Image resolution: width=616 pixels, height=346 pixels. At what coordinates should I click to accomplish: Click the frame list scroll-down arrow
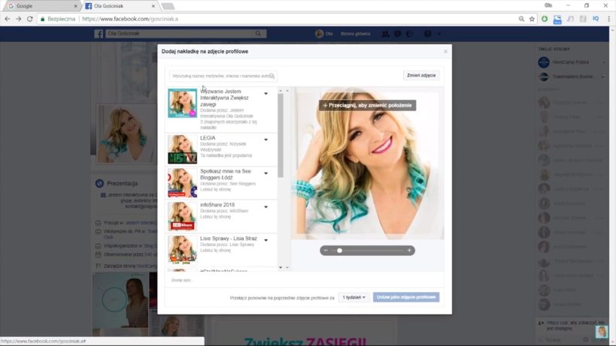click(281, 268)
